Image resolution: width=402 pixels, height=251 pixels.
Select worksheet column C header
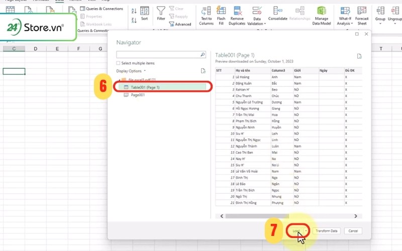[x=14, y=49]
